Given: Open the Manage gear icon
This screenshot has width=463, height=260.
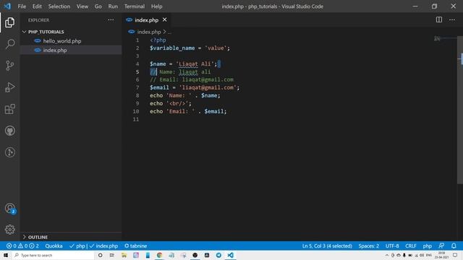Looking at the screenshot, I should [9, 230].
